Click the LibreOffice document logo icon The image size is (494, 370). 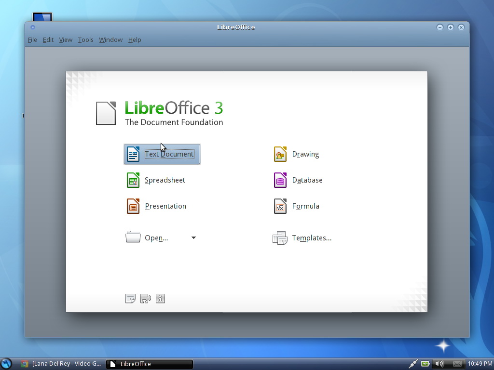(x=106, y=113)
